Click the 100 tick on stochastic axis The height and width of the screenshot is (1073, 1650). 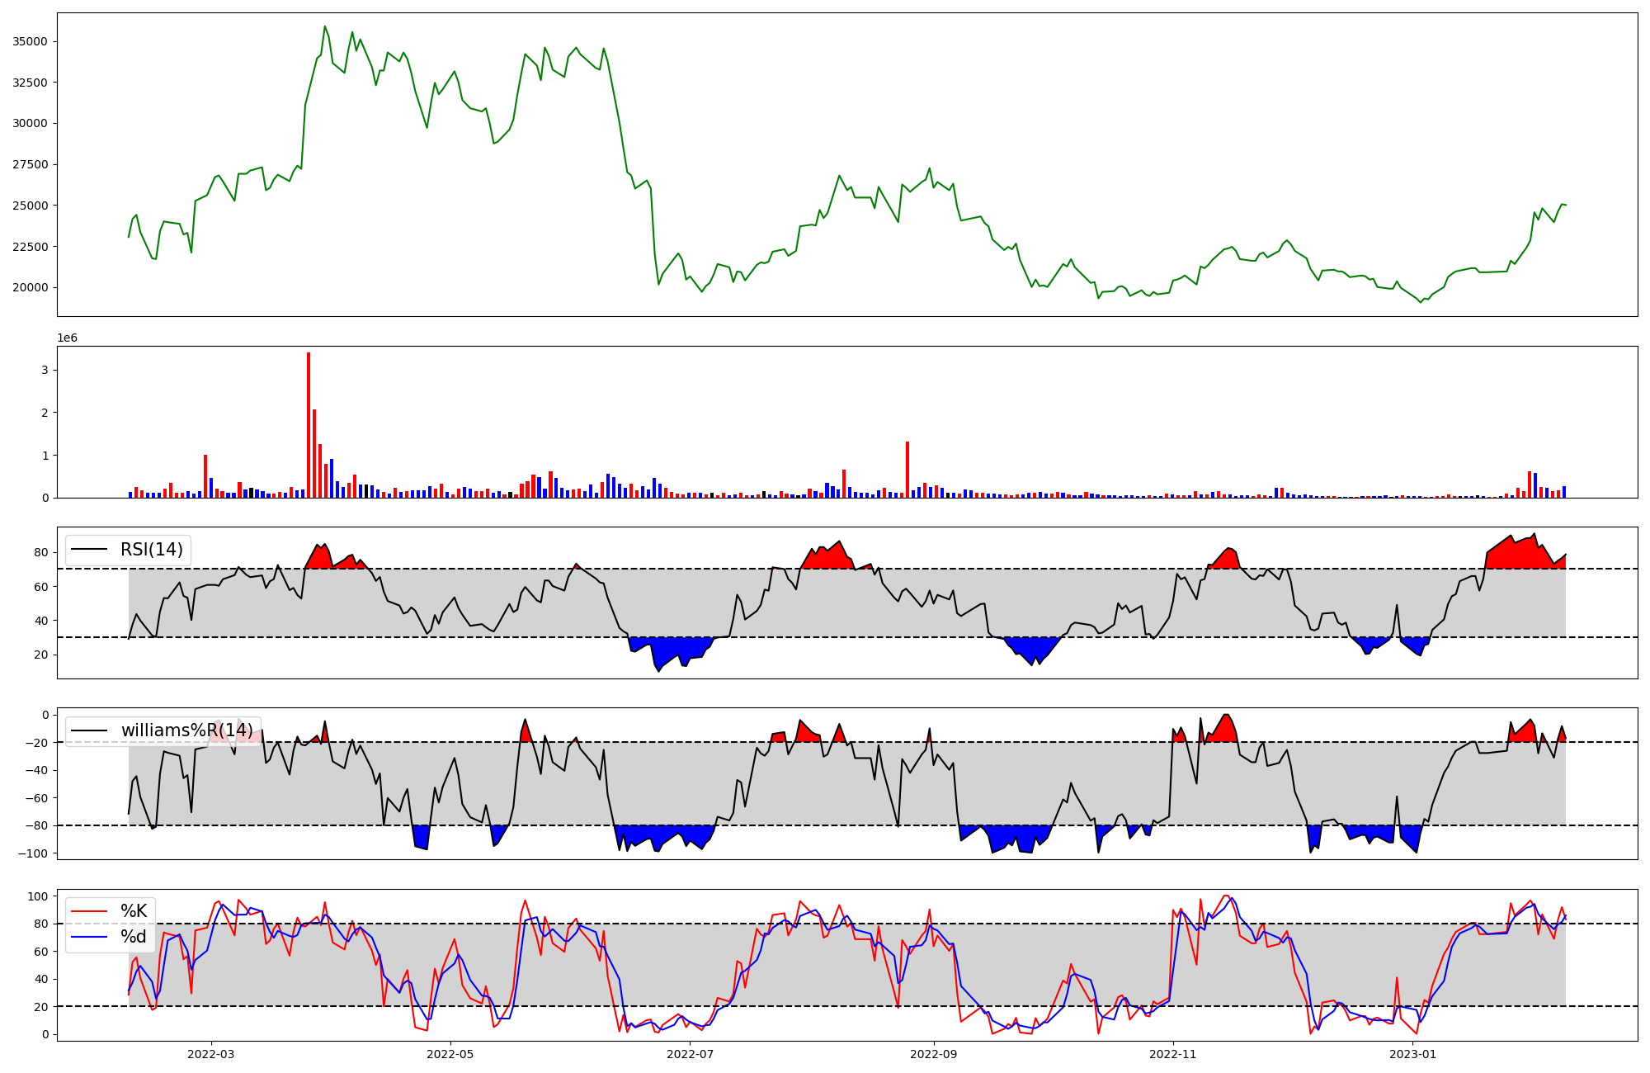(38, 896)
